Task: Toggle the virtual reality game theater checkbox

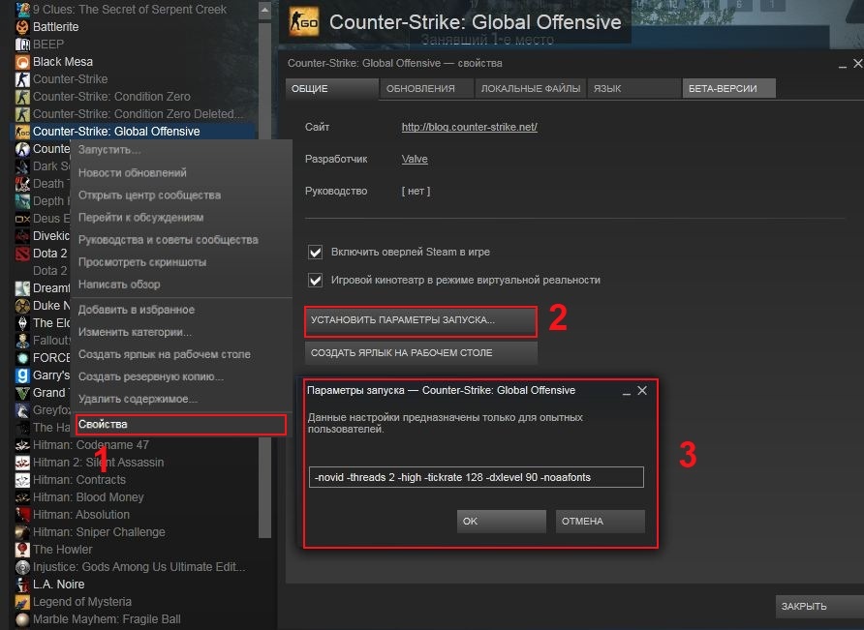Action: pyautogui.click(x=315, y=281)
